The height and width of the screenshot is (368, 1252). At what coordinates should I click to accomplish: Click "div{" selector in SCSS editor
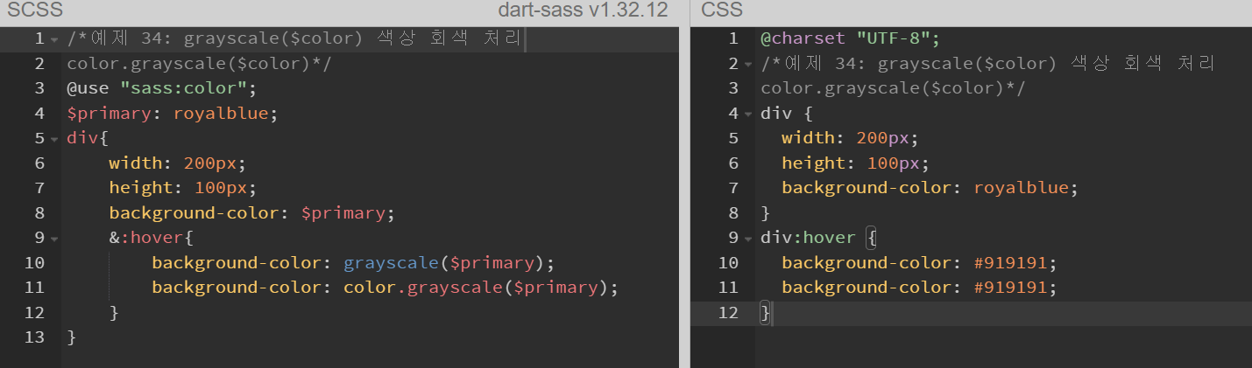point(88,138)
